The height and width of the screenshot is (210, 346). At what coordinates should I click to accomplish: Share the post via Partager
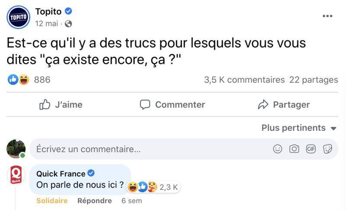pos(284,104)
